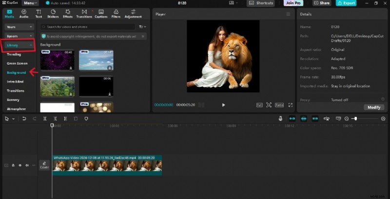The width and height of the screenshot is (390, 199).
Task: Click the search videos and photos field
Action: 88,27
